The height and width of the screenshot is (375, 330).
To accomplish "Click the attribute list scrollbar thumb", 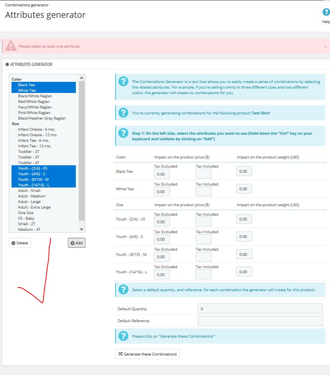I will pos(81,151).
